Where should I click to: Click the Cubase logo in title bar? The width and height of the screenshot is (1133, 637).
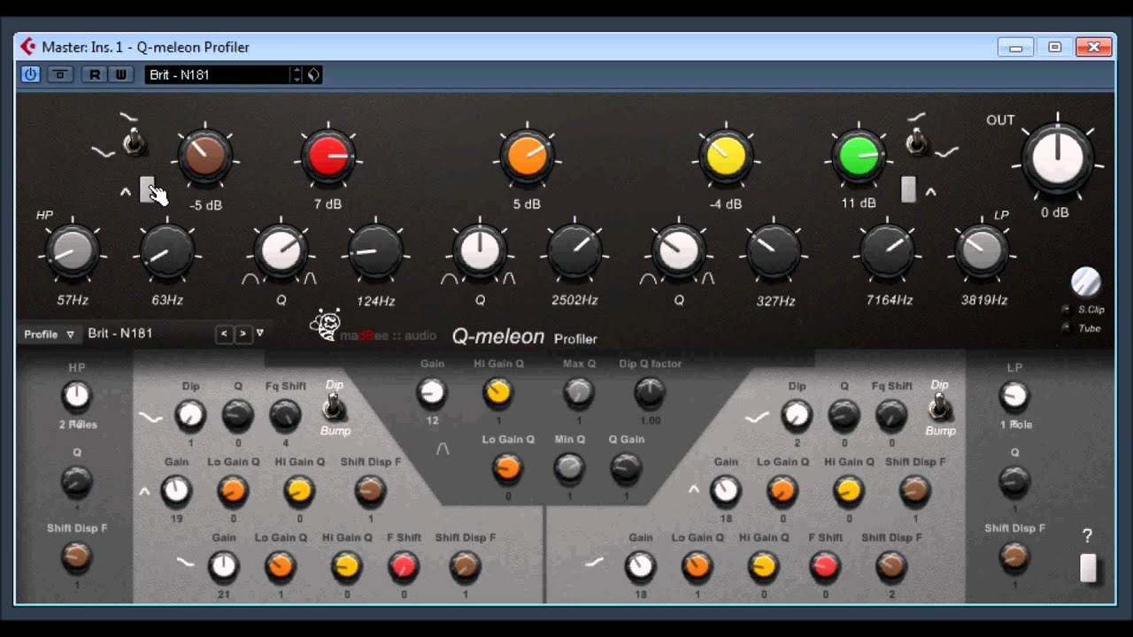28,46
